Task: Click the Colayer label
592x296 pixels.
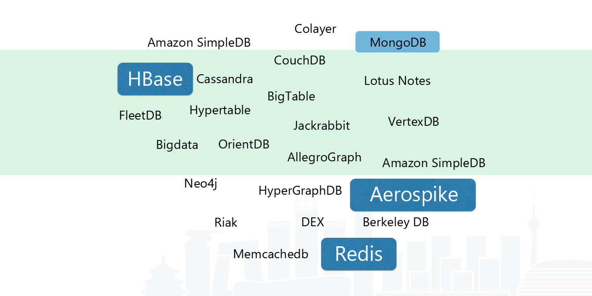Action: (315, 29)
